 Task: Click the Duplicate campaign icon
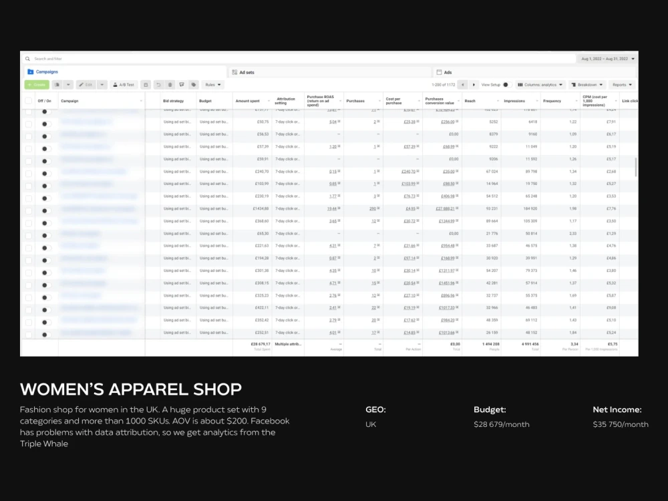coord(57,85)
